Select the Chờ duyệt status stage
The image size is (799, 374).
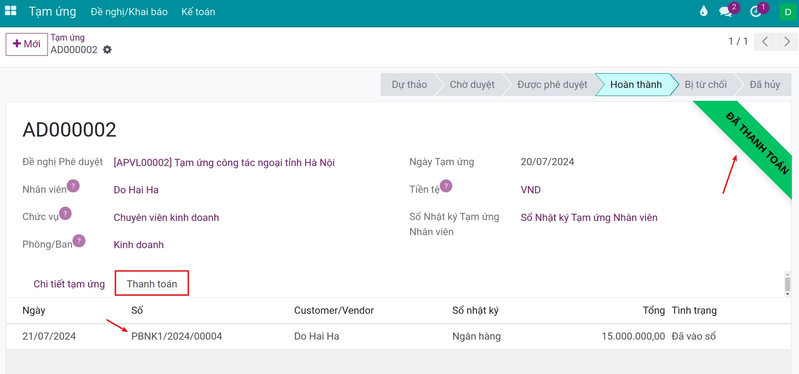point(472,85)
